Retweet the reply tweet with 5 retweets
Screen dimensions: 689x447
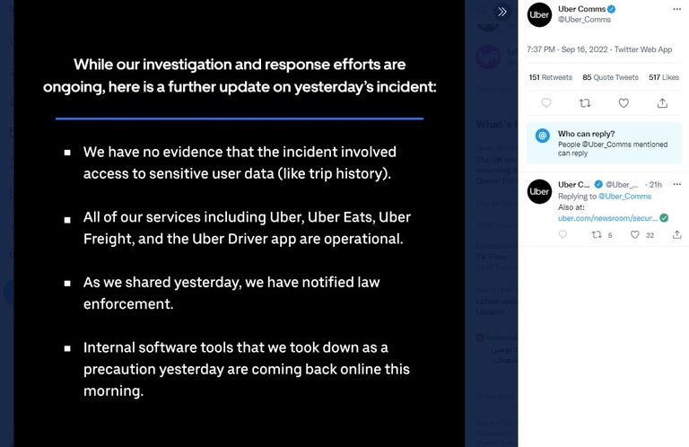(597, 235)
